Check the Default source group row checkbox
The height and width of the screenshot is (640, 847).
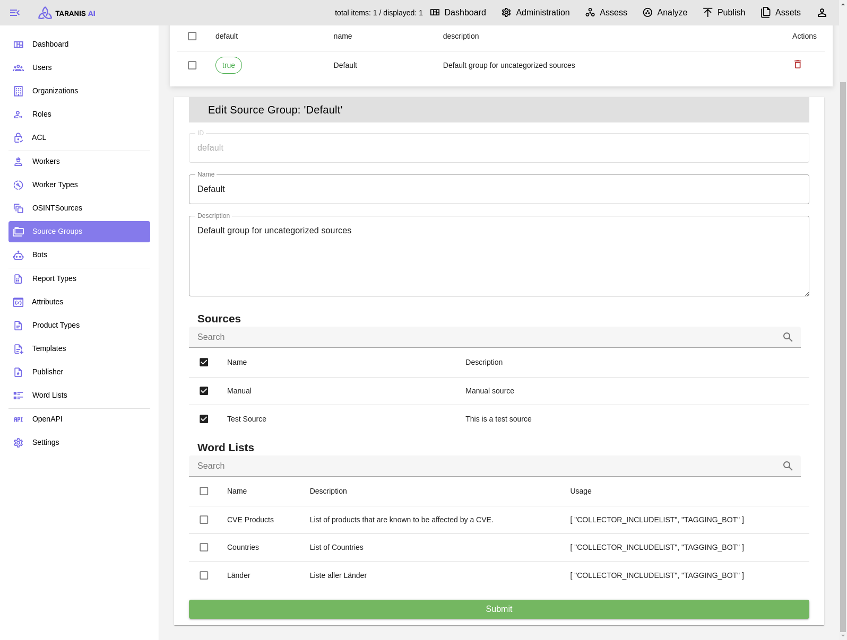point(192,65)
